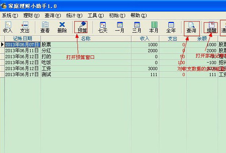Click the app icon in title bar

pos(4,6)
